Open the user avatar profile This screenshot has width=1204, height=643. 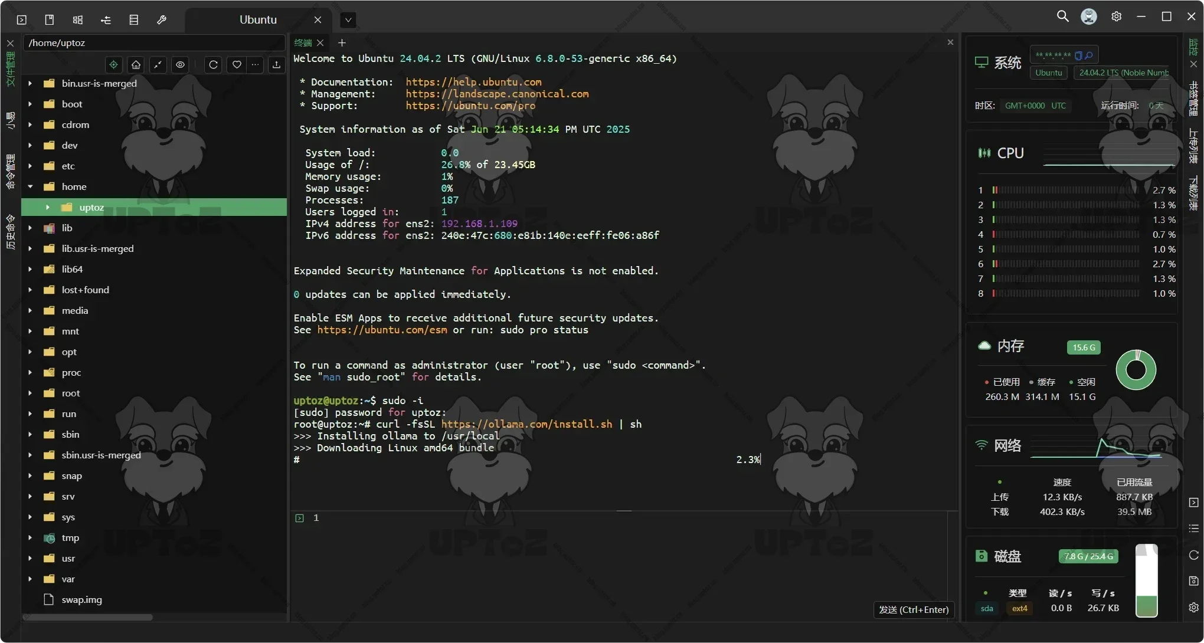[x=1089, y=17]
